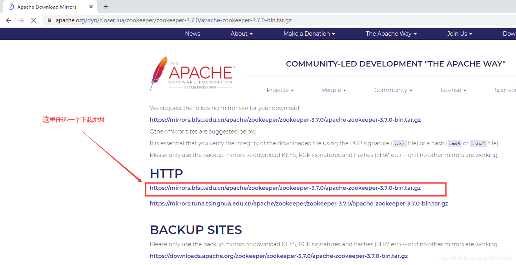Click the .asc file code label

(x=399, y=144)
